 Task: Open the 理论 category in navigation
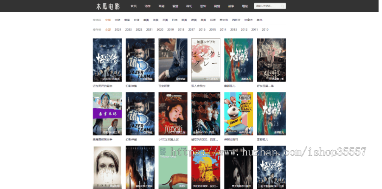coord(245,6)
